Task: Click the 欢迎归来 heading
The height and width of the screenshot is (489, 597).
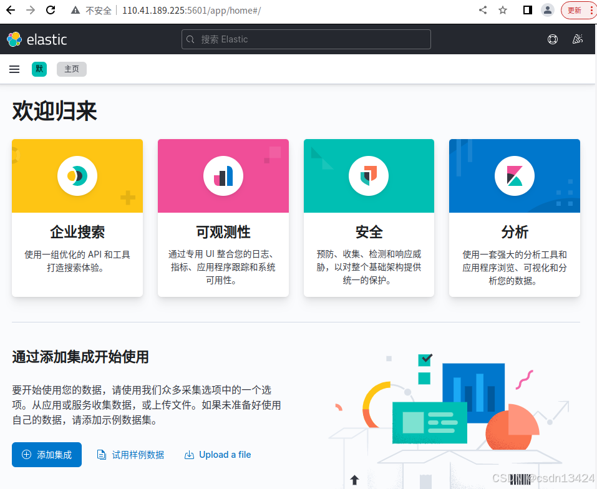Action: click(54, 112)
